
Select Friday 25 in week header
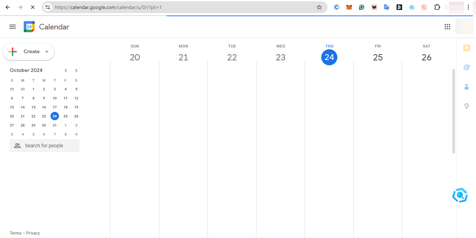point(378,57)
